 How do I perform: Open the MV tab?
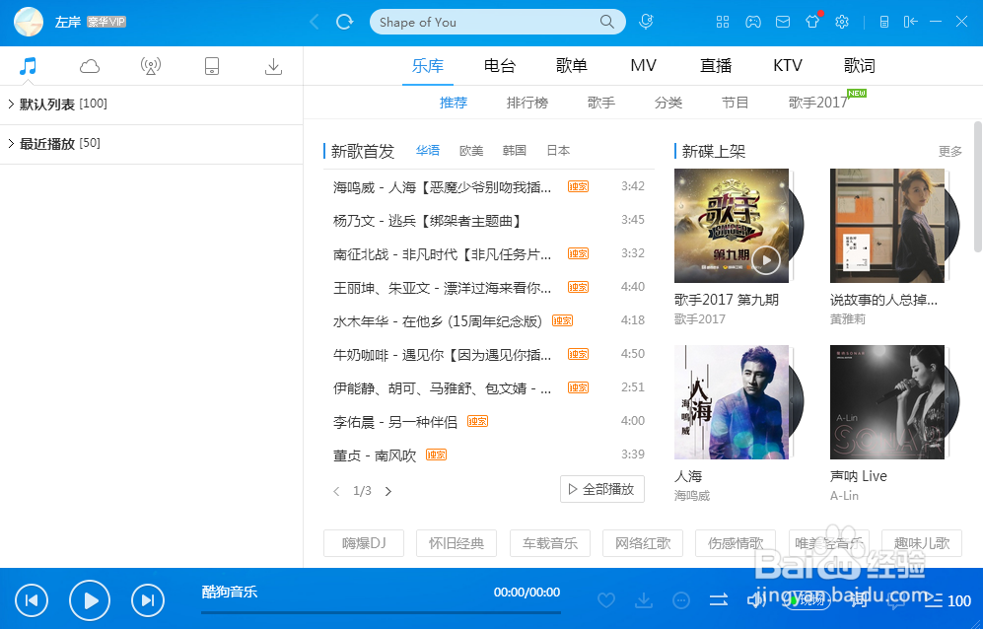[643, 65]
